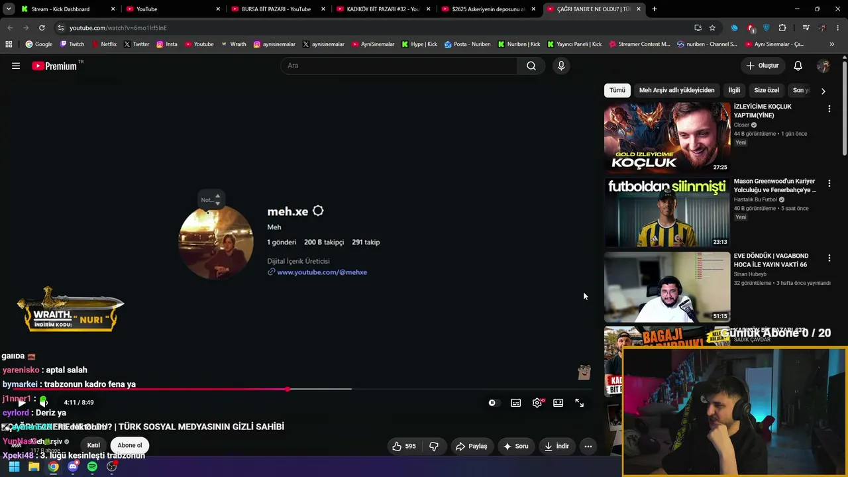The width and height of the screenshot is (848, 477).
Task: Open options for İZLEYİCİME KOÇLUK video
Action: tap(829, 109)
